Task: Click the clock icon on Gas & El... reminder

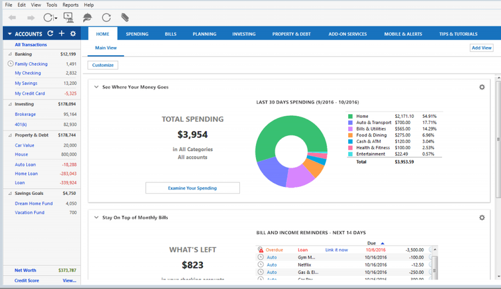Action: point(261,272)
